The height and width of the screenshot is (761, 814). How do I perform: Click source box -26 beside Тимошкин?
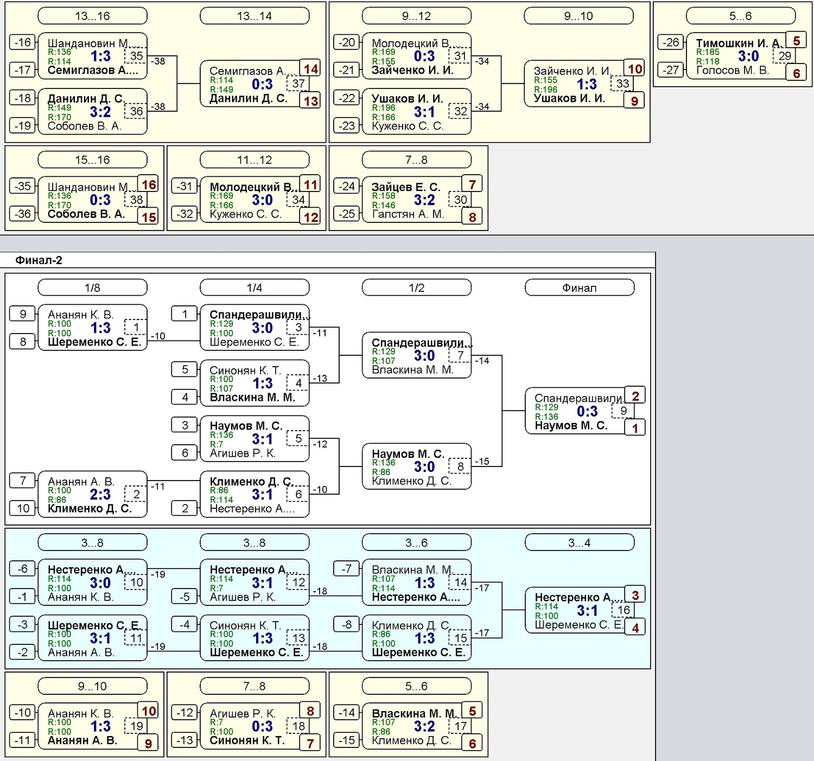[x=671, y=42]
